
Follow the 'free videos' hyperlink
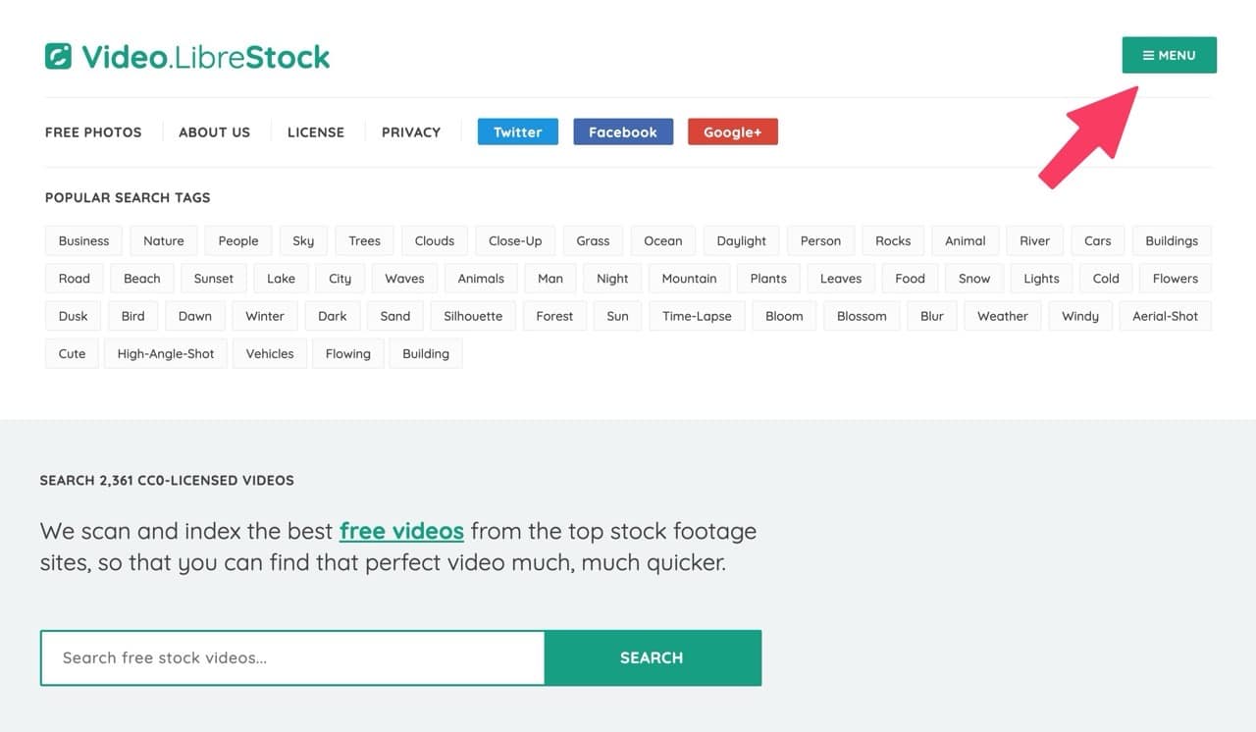[401, 531]
